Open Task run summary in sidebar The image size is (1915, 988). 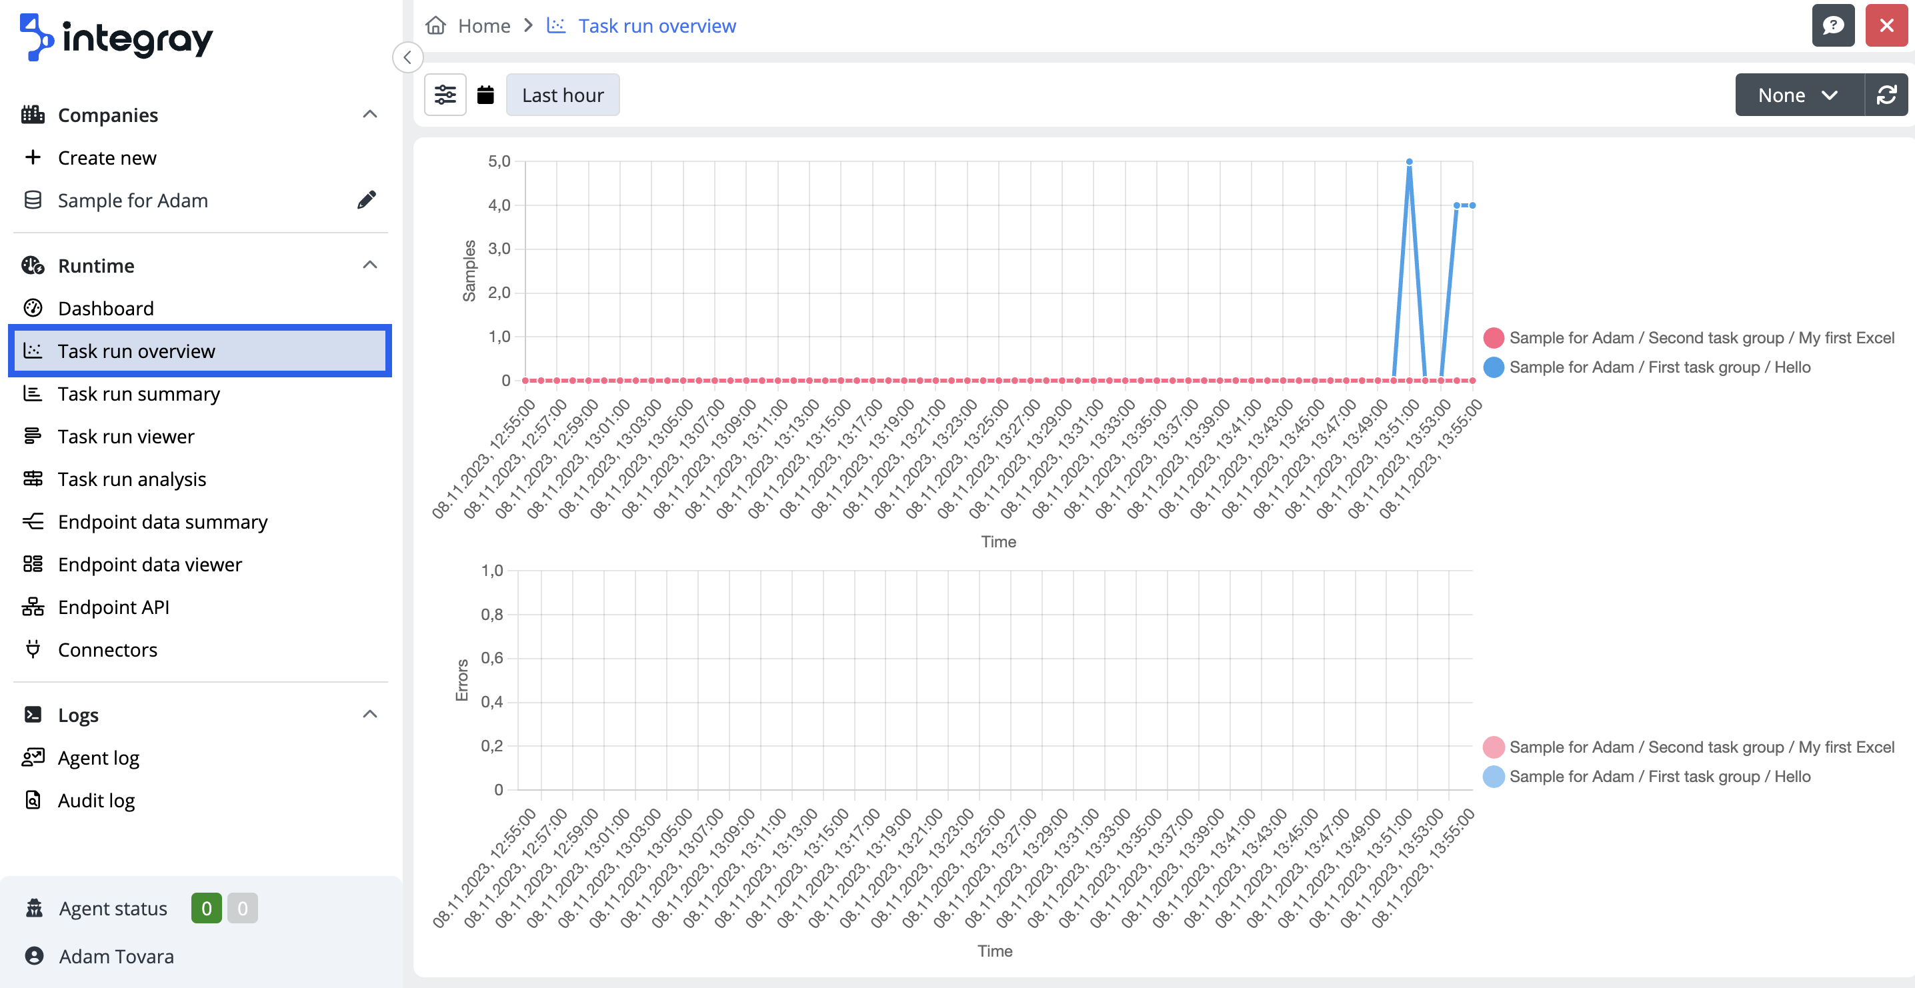click(139, 393)
